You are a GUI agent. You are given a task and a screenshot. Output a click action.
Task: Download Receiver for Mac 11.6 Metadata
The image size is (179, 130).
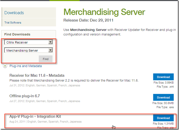coord(163,77)
